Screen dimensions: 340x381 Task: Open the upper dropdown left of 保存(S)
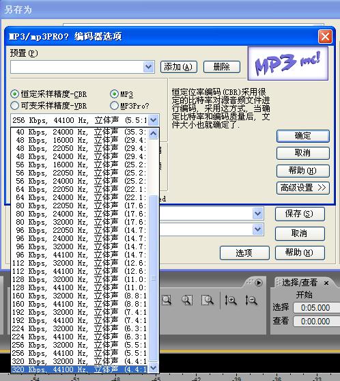point(258,214)
